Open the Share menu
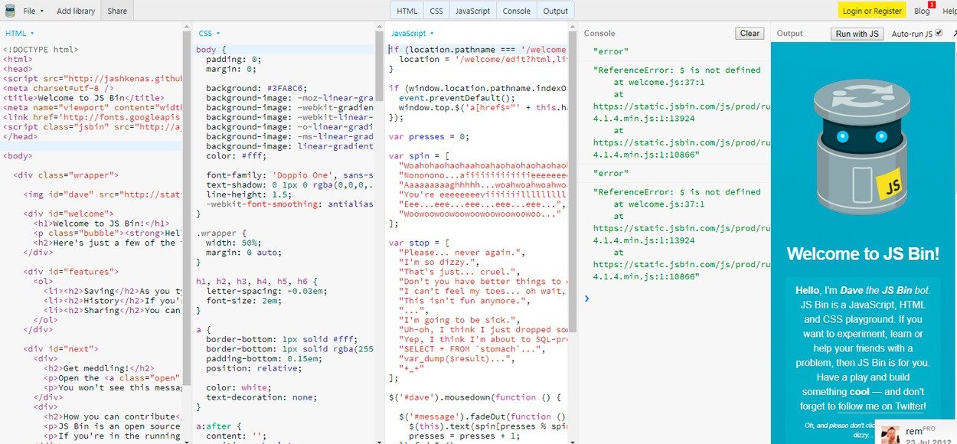This screenshot has width=957, height=444. 117,11
